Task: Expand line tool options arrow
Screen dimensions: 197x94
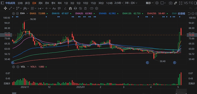Action: point(14,8)
